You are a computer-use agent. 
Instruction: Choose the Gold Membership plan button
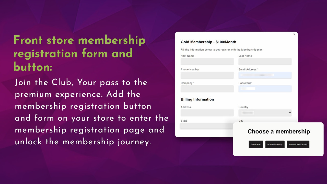click(275, 144)
